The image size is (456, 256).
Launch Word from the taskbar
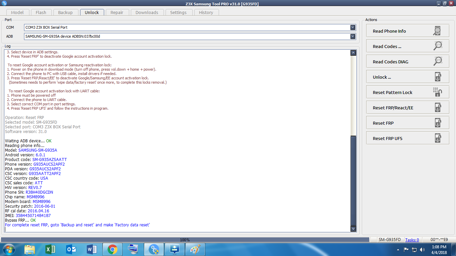point(92,249)
